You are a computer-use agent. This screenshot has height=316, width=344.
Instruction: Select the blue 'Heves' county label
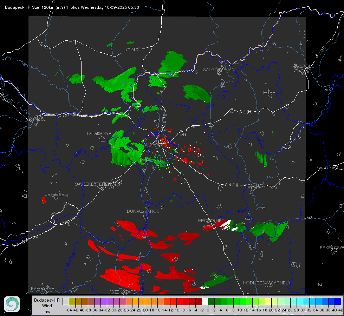260,143
